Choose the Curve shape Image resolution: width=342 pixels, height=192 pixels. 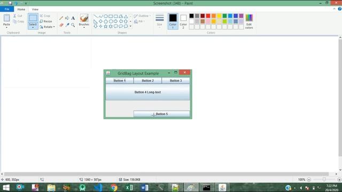pos(100,17)
